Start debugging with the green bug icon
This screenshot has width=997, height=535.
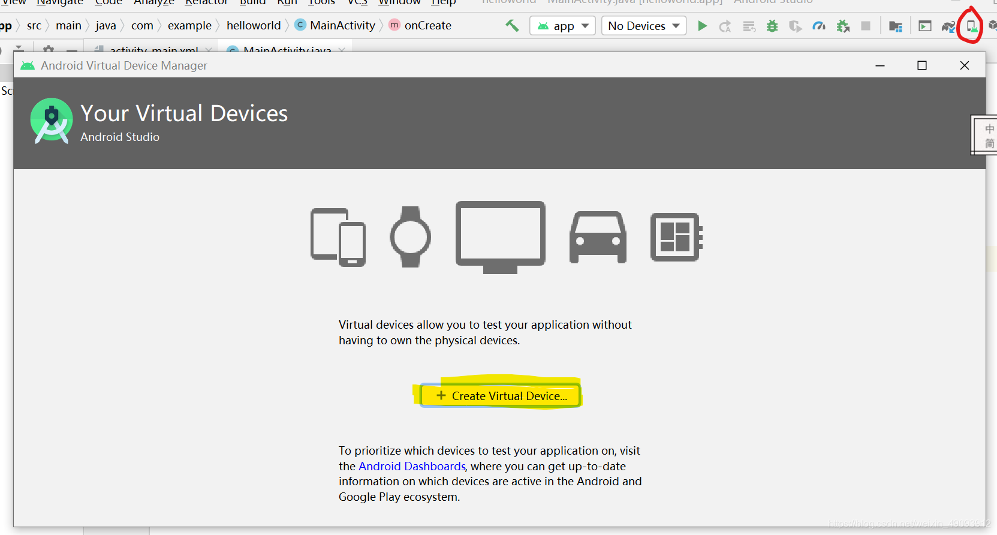click(772, 26)
